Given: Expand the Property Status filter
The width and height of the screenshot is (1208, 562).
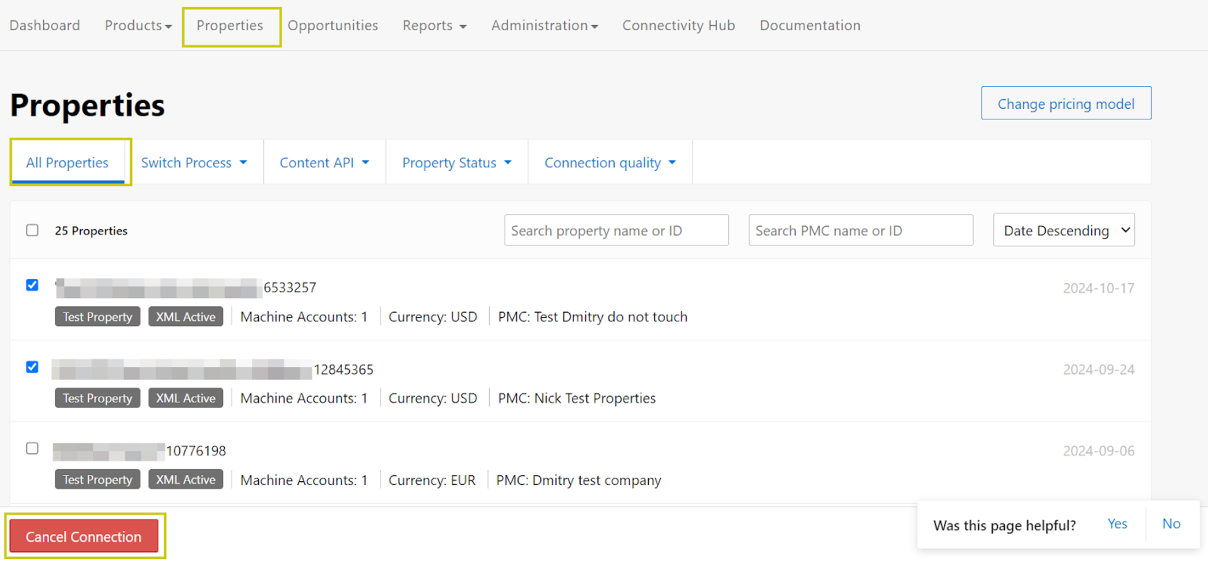Looking at the screenshot, I should (456, 163).
